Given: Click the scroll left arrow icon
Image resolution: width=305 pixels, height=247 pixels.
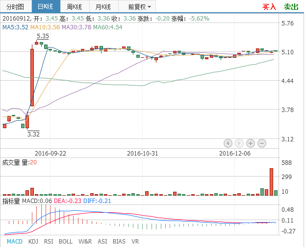Looking at the screenshot, I should pos(228,143).
